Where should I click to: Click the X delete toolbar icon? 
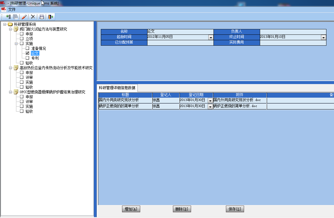click(x=33, y=17)
